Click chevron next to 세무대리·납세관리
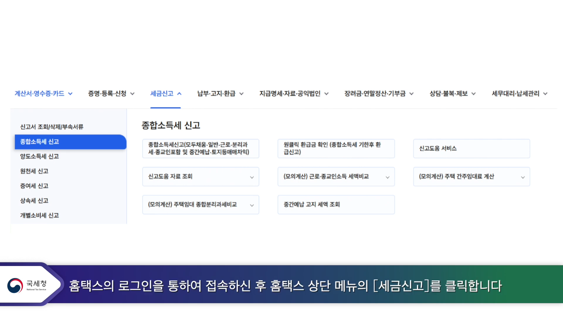The image size is (563, 316). (x=545, y=94)
